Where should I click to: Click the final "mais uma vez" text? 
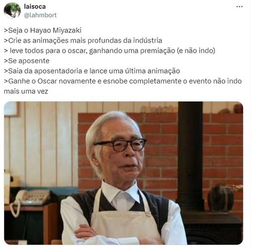click(x=26, y=91)
